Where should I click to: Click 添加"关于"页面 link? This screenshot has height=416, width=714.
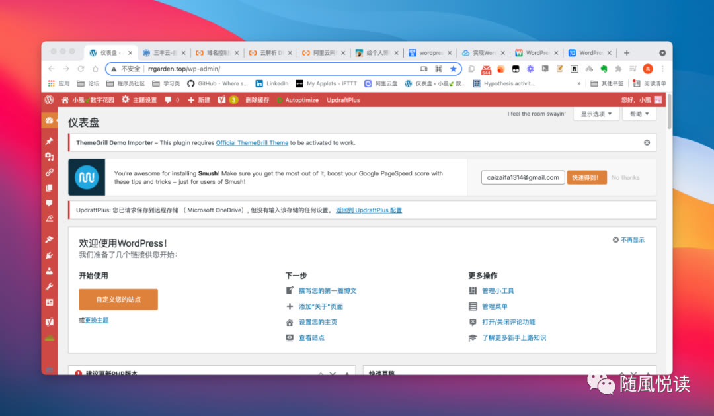[321, 306]
